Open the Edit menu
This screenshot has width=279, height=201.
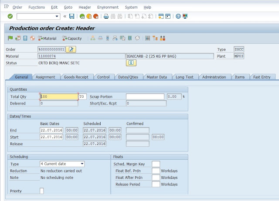click(54, 7)
